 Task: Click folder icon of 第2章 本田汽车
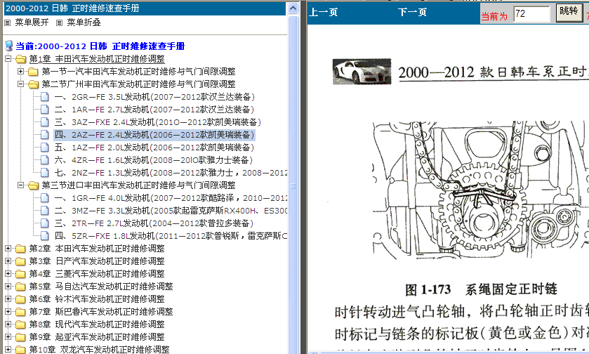[20, 249]
